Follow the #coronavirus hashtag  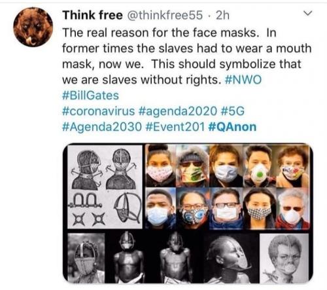98,111
